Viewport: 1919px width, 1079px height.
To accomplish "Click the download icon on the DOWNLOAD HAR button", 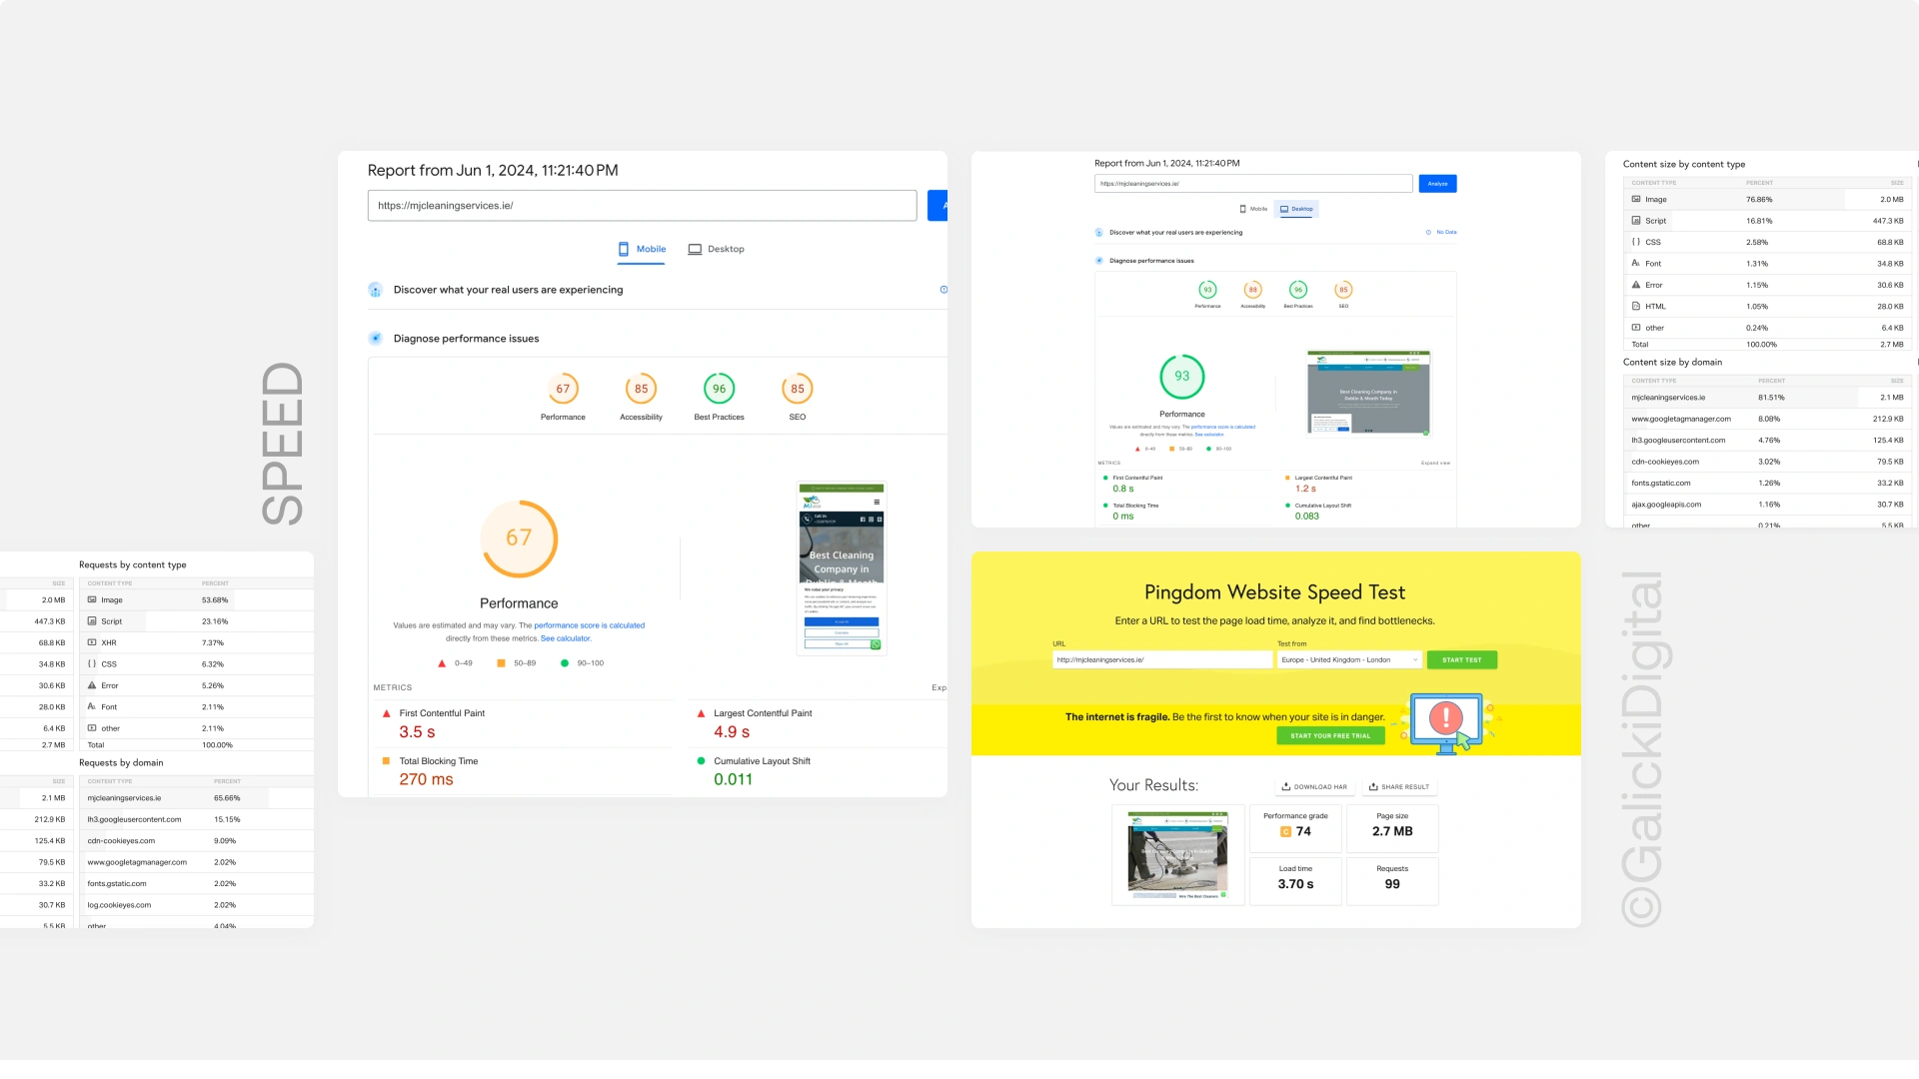I will (1286, 786).
